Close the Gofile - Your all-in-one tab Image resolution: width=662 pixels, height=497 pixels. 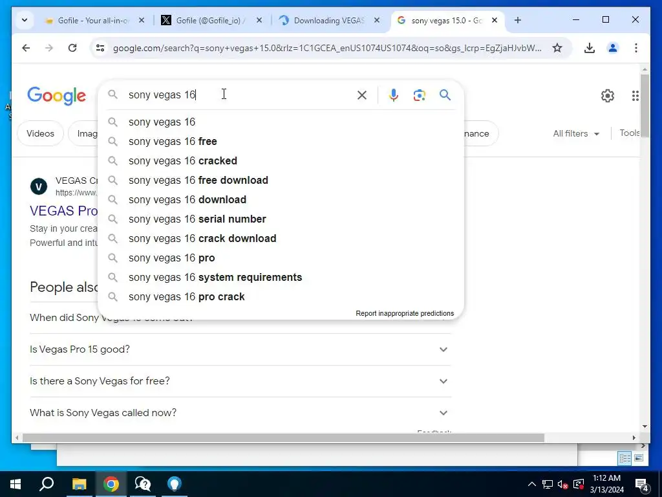pyautogui.click(x=142, y=20)
